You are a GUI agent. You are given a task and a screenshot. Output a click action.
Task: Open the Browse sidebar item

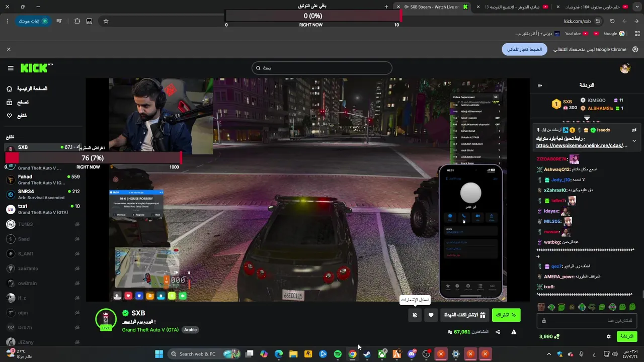18,102
